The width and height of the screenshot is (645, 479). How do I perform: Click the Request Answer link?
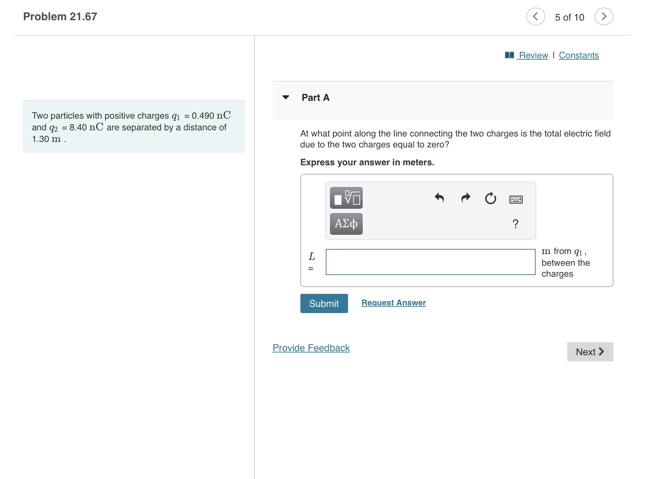[x=394, y=302]
